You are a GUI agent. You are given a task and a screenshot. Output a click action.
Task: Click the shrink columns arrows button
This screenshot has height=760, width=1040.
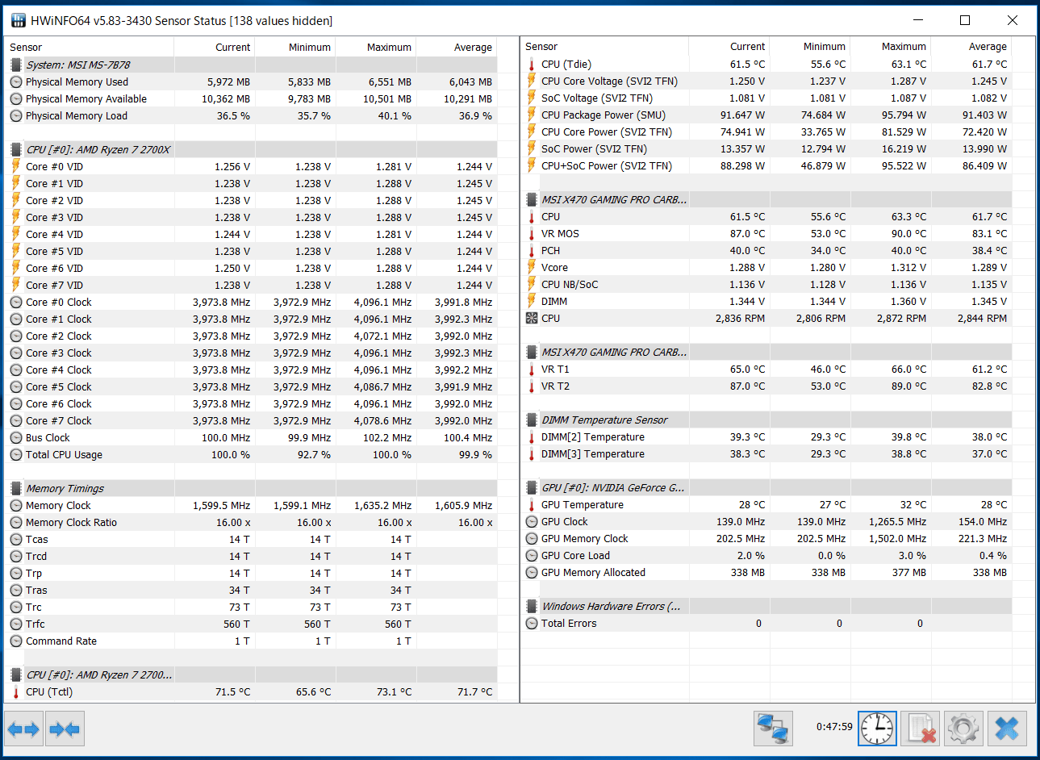(65, 729)
